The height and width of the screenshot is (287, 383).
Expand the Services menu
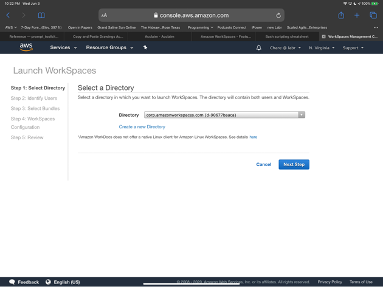coord(63,47)
